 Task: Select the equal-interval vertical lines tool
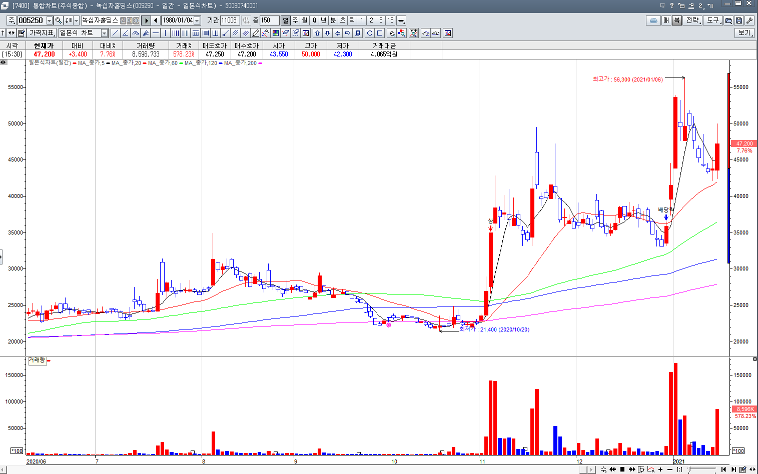coord(176,33)
